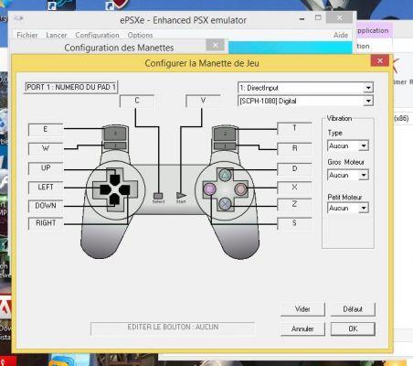The image size is (413, 366).
Task: Click the D-pad right arrow on gamepad
Action: (124, 190)
